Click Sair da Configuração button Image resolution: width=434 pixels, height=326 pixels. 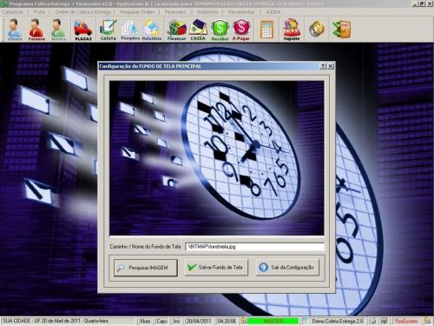(287, 267)
